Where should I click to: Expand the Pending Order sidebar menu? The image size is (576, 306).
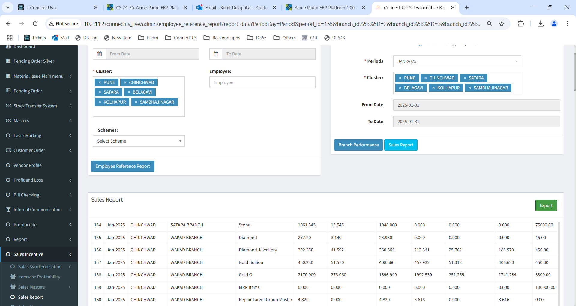[x=39, y=91]
